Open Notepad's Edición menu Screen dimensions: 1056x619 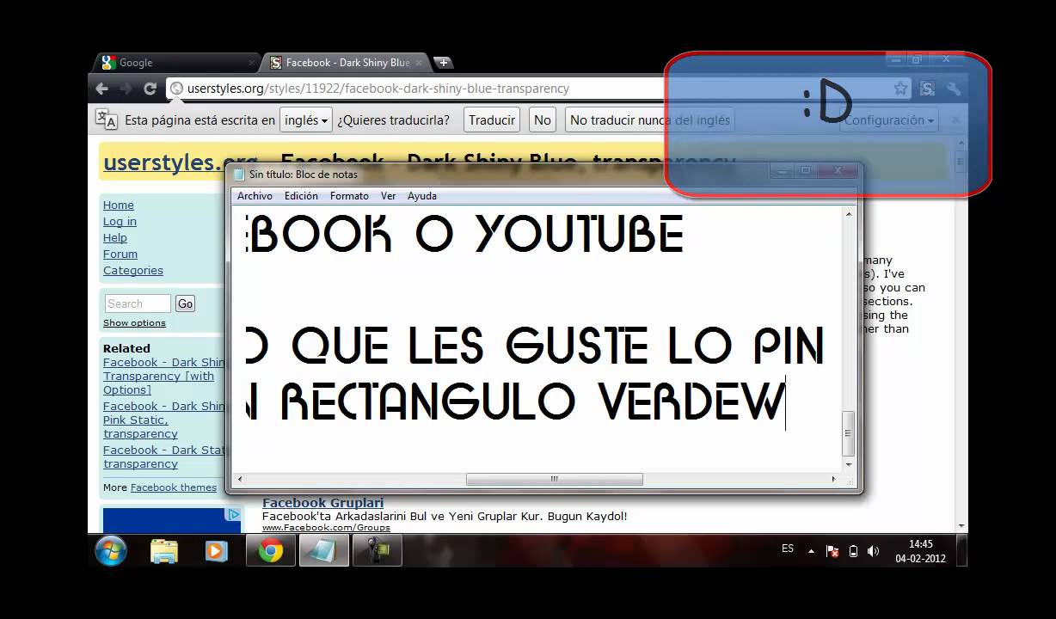pos(301,196)
